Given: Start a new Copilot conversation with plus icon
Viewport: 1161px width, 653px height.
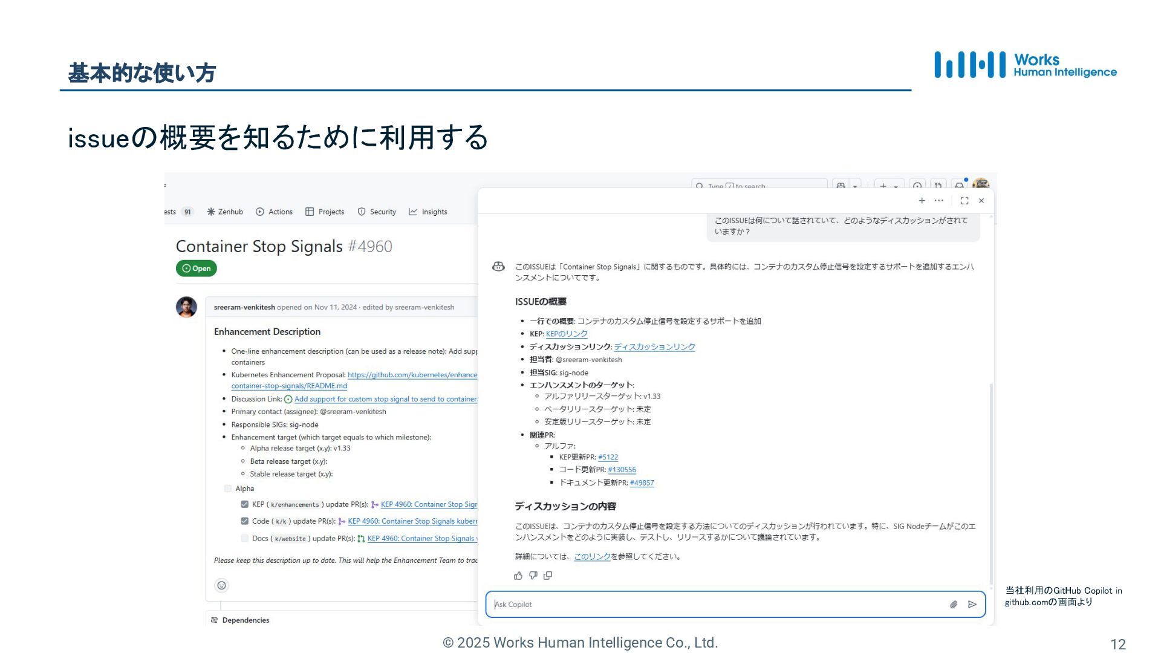Looking at the screenshot, I should pos(922,201).
